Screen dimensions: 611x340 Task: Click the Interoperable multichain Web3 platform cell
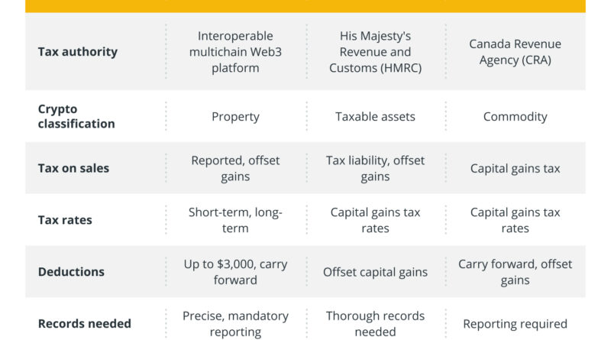235,52
